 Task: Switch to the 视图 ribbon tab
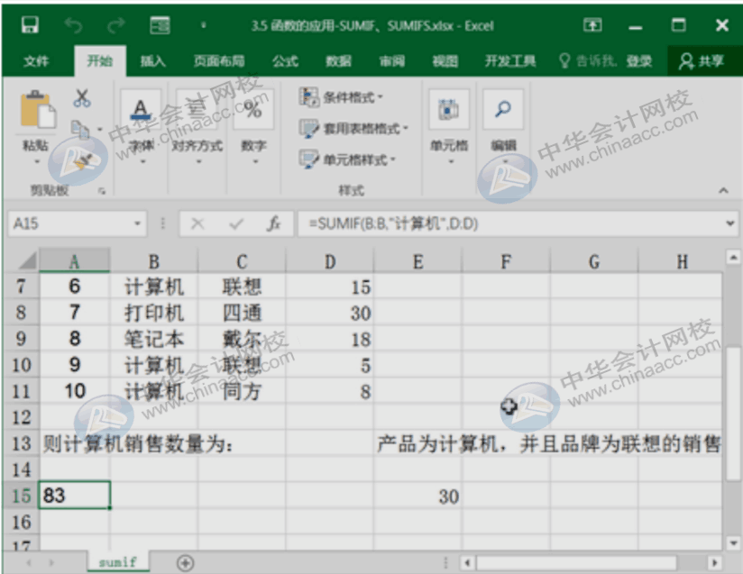pos(445,60)
